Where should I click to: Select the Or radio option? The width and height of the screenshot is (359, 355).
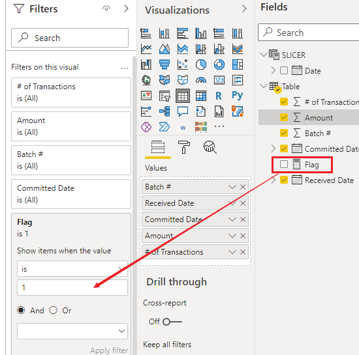tap(53, 310)
